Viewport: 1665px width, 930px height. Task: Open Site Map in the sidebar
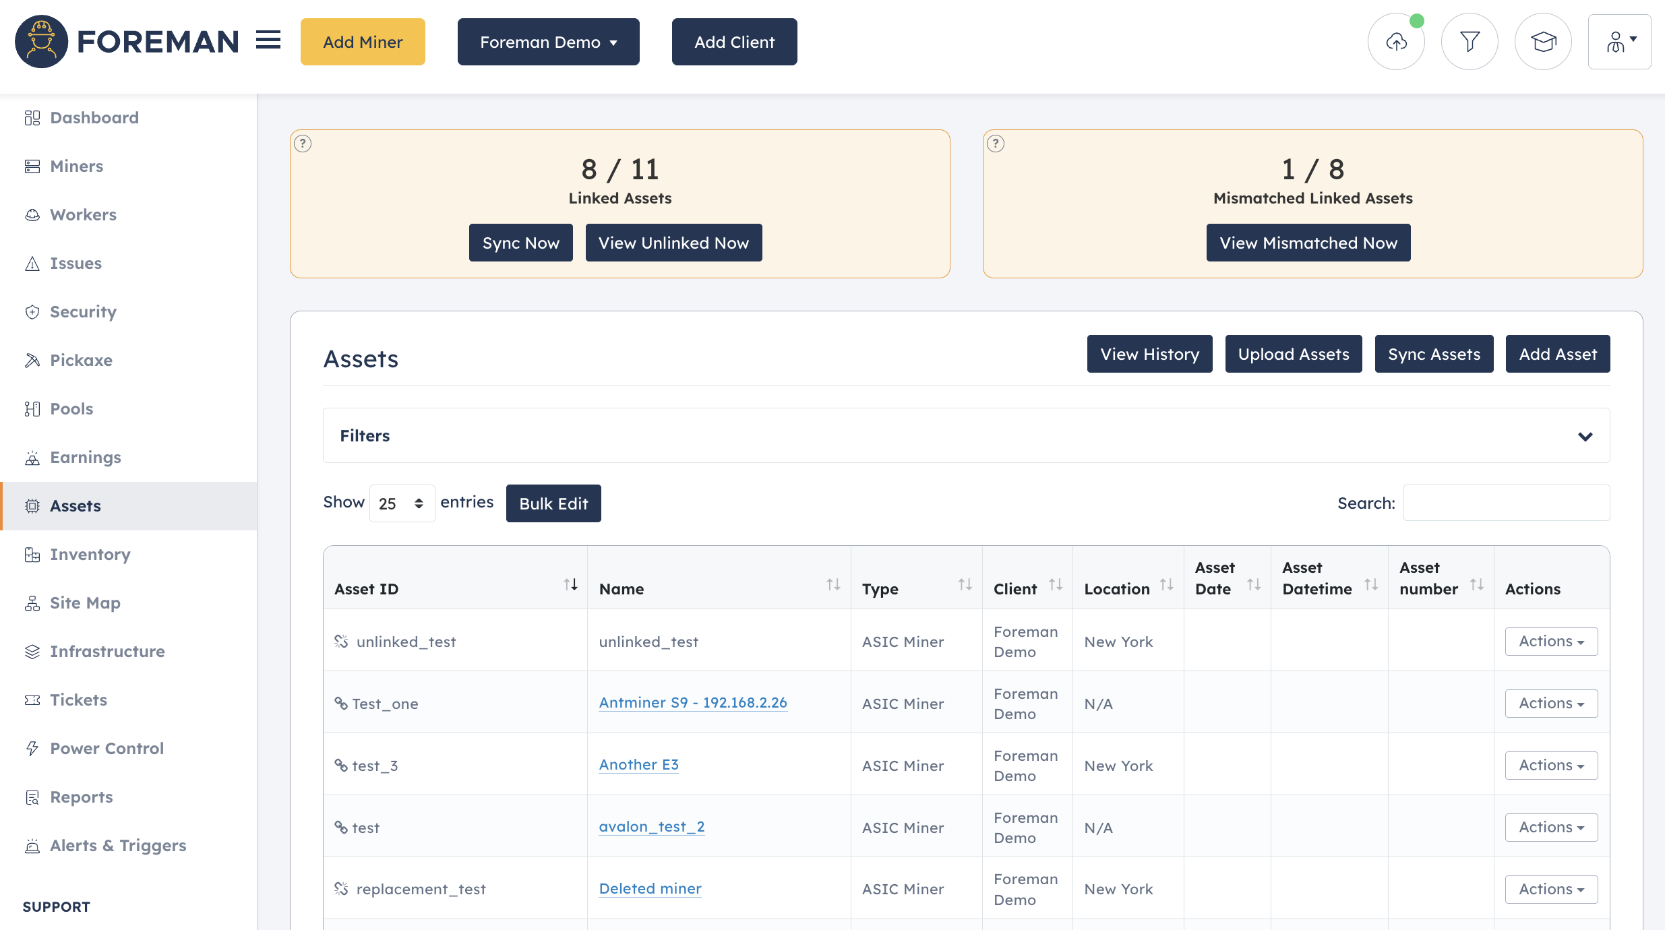[x=128, y=603]
